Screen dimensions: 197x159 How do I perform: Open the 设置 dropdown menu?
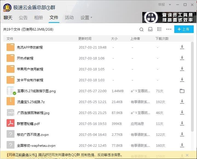(x=86, y=18)
